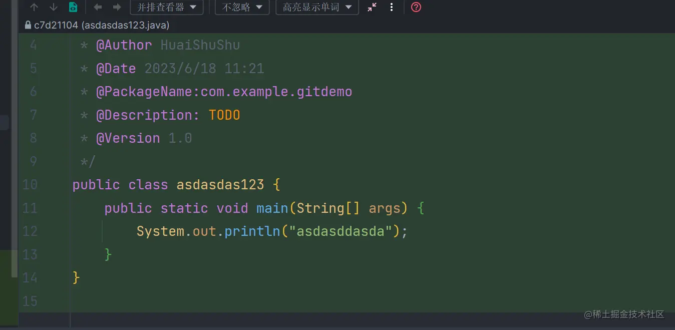Click the comment end */ on line 9
This screenshot has width=675, height=330.
(88, 162)
